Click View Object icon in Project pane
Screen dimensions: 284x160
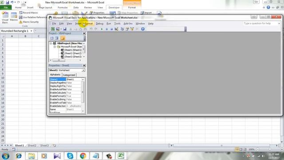57,38
